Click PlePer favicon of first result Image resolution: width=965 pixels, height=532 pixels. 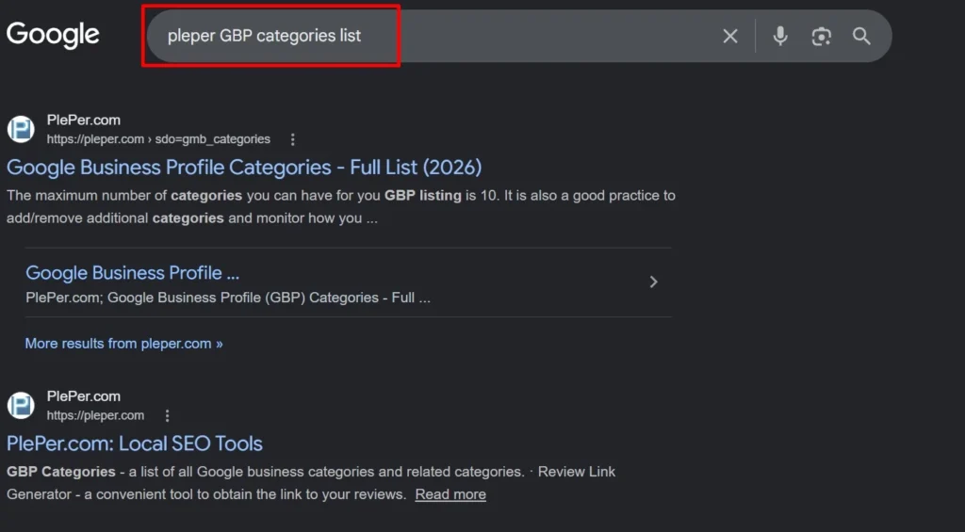[x=21, y=130]
